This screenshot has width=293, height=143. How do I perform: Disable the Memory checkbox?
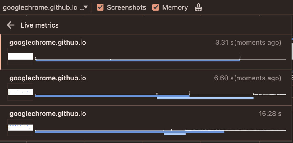[156, 7]
